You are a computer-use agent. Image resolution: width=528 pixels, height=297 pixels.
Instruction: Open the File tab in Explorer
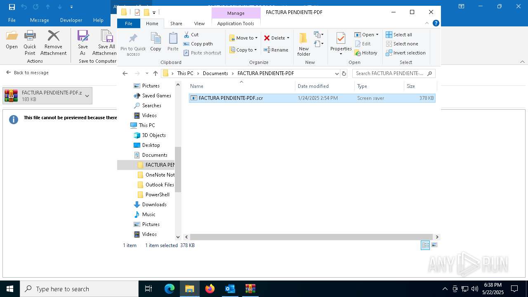(x=129, y=24)
